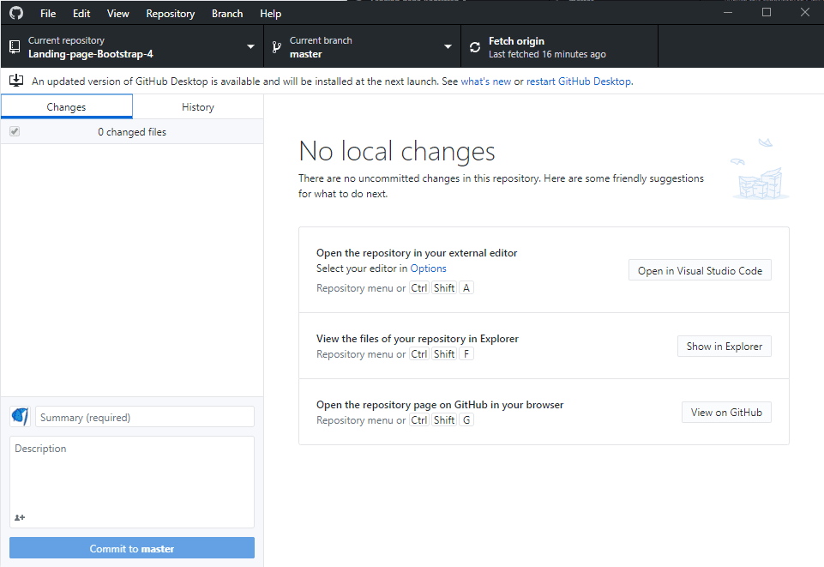The image size is (824, 567).
Task: Click the Commit to master button
Action: click(132, 548)
